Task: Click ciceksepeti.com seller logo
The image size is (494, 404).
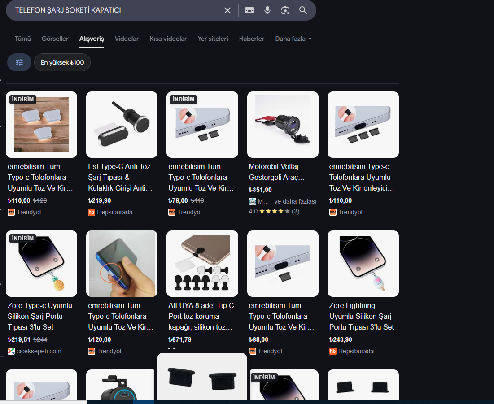Action: point(11,351)
